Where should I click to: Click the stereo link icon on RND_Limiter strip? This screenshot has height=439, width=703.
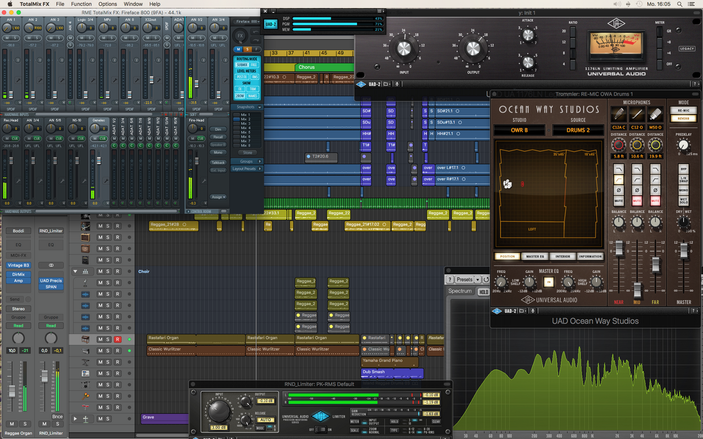click(51, 265)
